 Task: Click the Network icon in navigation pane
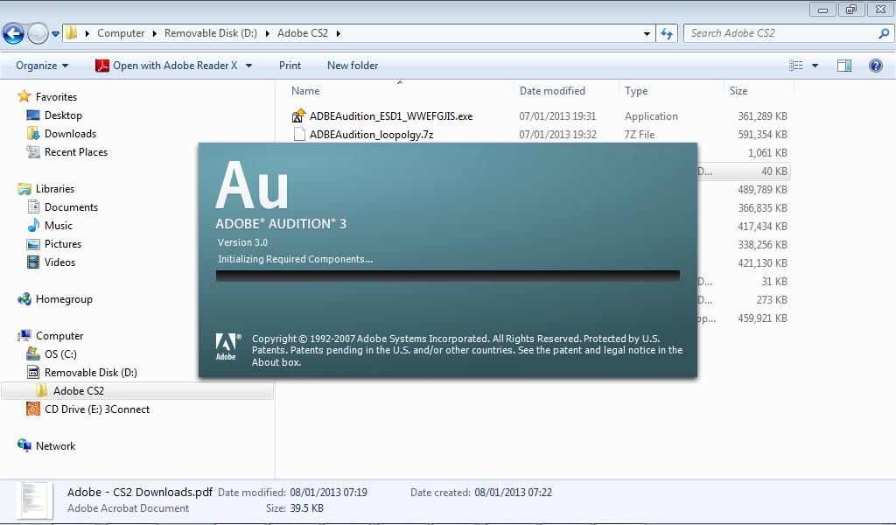coord(24,445)
